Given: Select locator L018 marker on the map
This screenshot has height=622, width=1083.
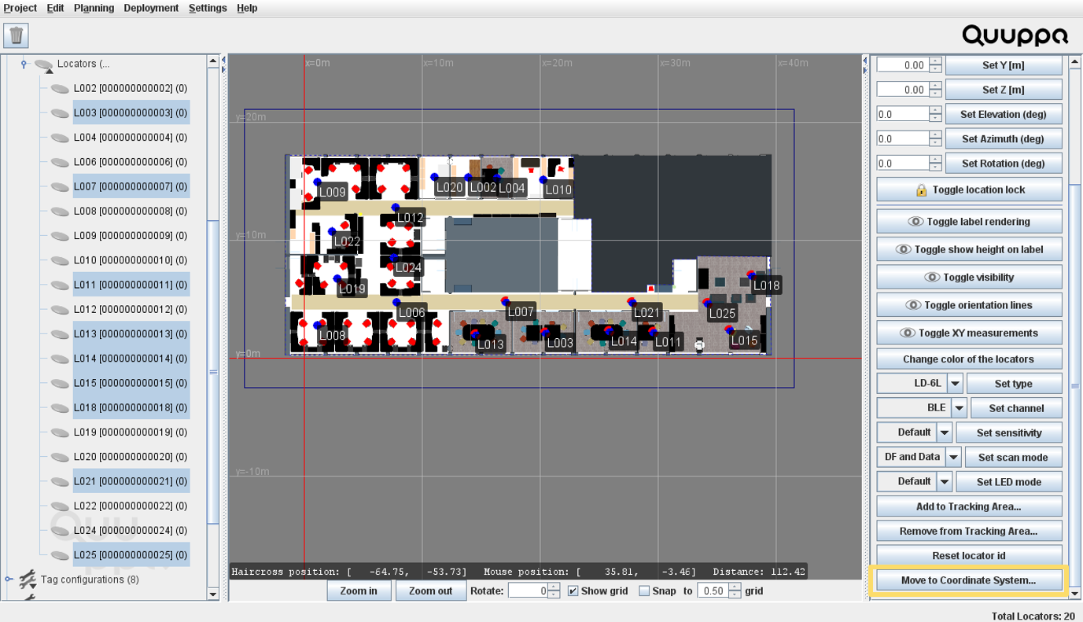Looking at the screenshot, I should tap(752, 275).
